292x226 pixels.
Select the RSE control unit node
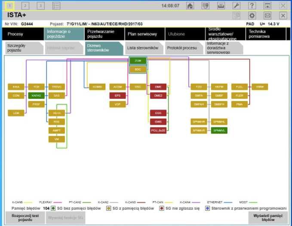(57, 122)
